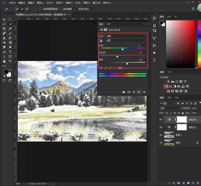201x186 pixels.
Task: Click the search icon in options bar
Action: point(193,9)
